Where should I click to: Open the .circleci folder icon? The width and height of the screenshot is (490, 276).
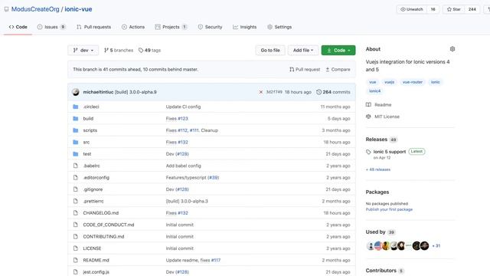(x=76, y=107)
